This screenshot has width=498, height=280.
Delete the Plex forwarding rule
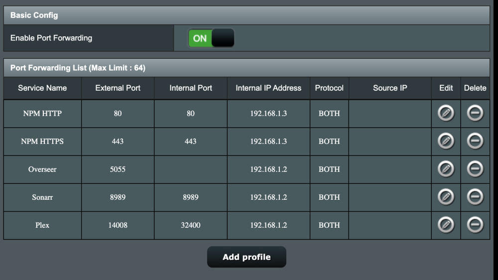tap(475, 225)
